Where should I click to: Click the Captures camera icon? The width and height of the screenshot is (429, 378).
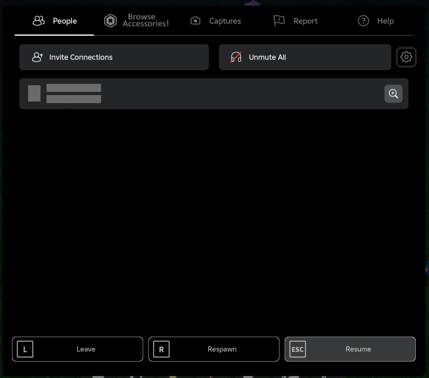(x=195, y=21)
